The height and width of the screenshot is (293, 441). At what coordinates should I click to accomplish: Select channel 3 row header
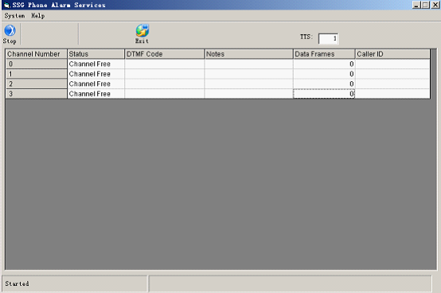coord(37,94)
